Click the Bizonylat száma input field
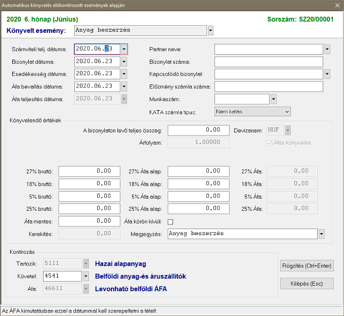The image size is (344, 316). click(x=269, y=62)
